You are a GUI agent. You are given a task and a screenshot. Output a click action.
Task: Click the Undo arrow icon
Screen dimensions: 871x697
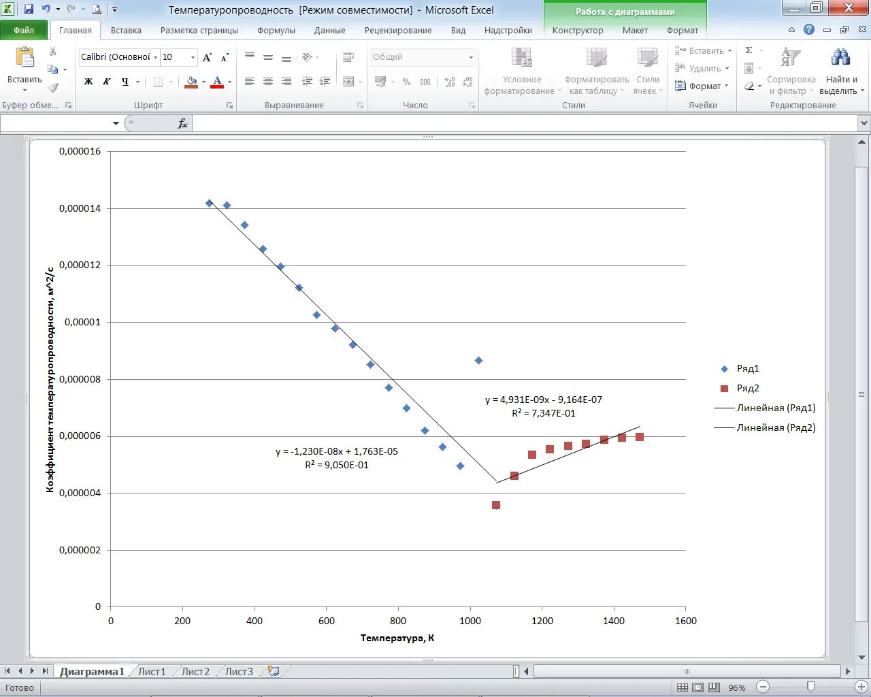(x=46, y=9)
